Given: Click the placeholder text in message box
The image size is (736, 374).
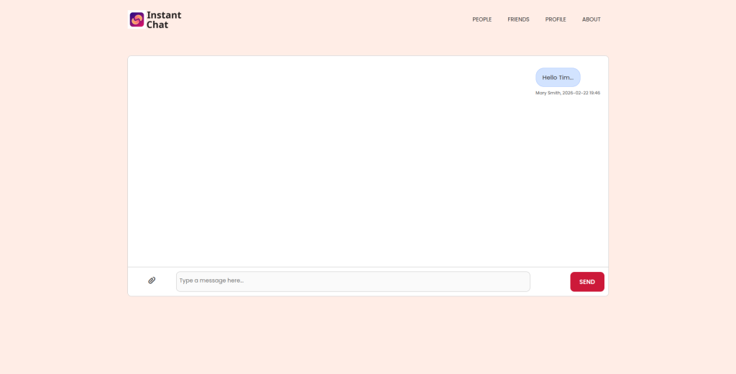Looking at the screenshot, I should click(x=211, y=280).
